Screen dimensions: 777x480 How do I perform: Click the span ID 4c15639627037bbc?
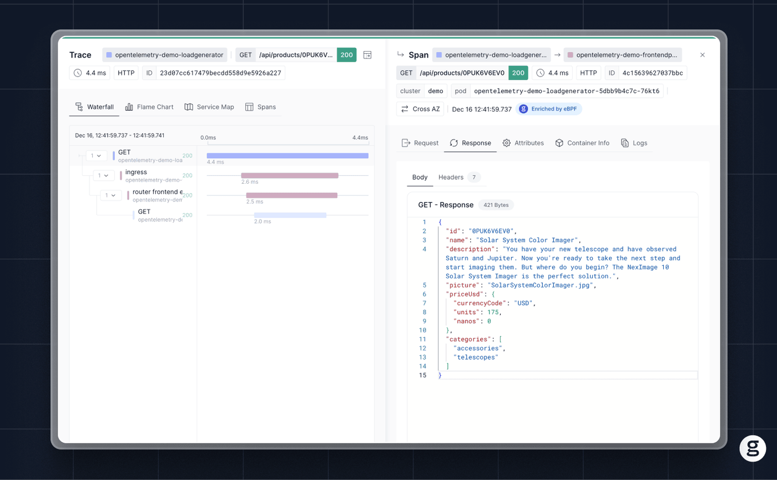pyautogui.click(x=653, y=73)
